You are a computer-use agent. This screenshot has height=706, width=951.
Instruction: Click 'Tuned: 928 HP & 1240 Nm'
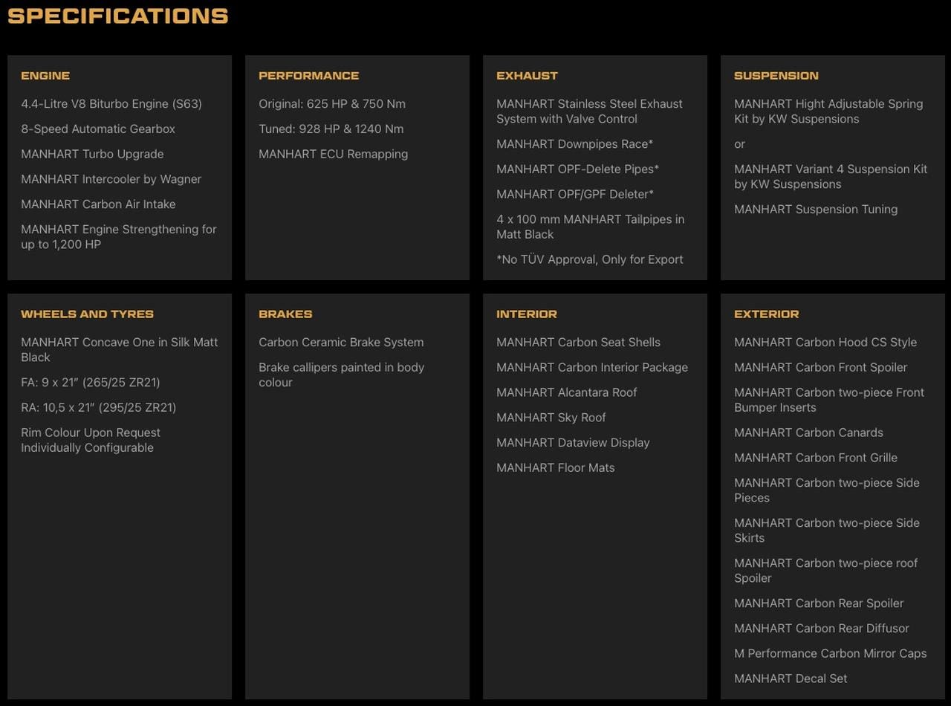331,129
